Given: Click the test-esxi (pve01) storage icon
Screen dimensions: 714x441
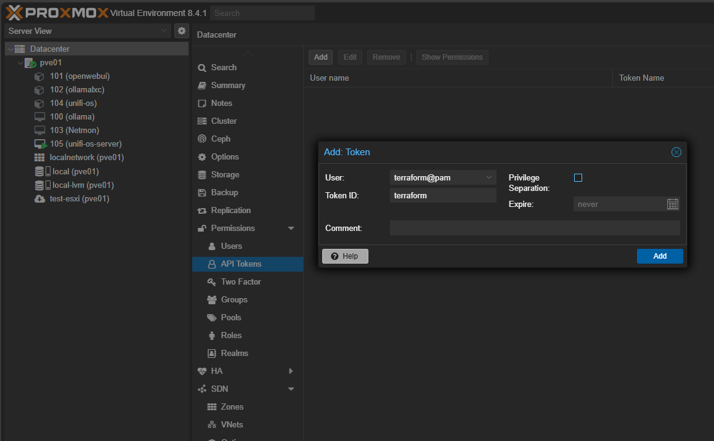Looking at the screenshot, I should (x=39, y=199).
